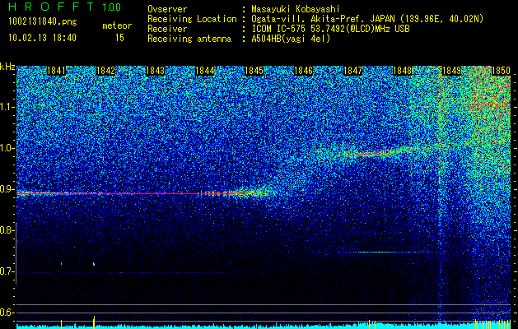Click the meteor count value 15
The width and height of the screenshot is (518, 329).
(119, 38)
